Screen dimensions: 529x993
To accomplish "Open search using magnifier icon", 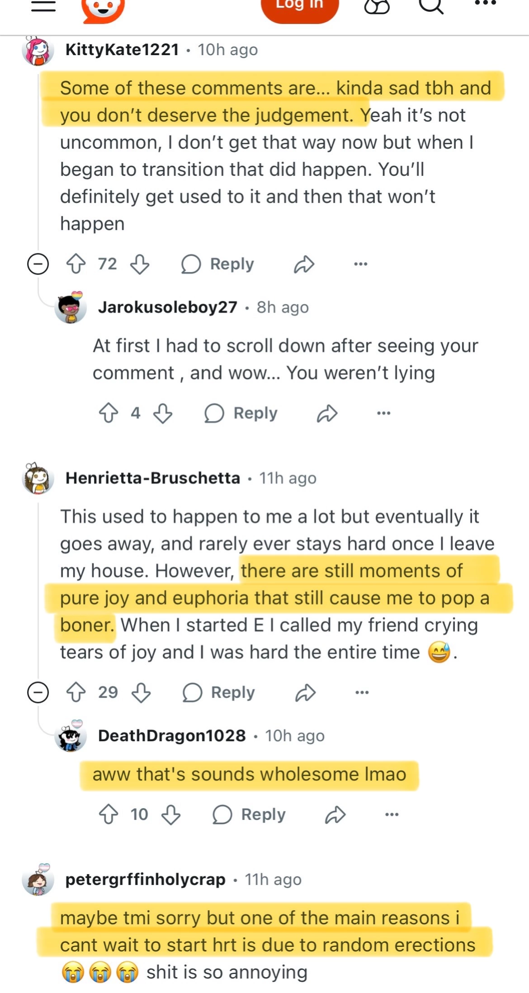I will [431, 5].
